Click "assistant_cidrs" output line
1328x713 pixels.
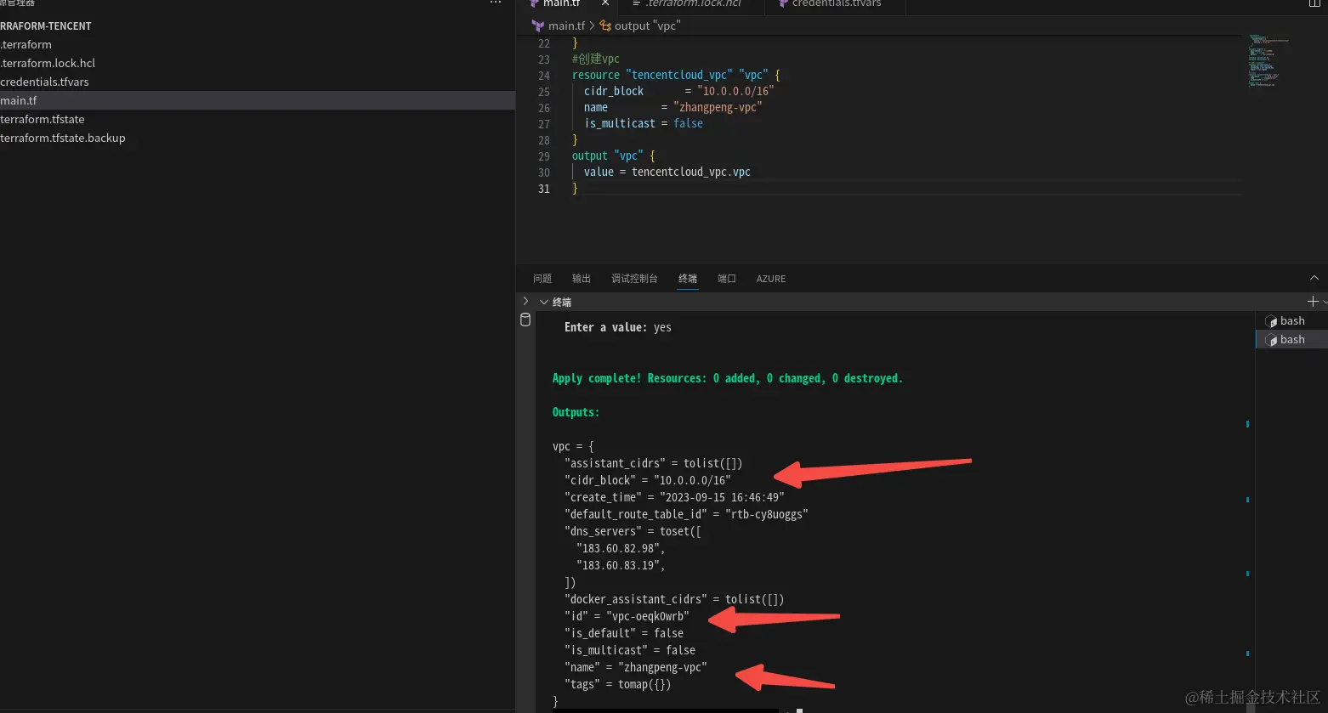(653, 463)
